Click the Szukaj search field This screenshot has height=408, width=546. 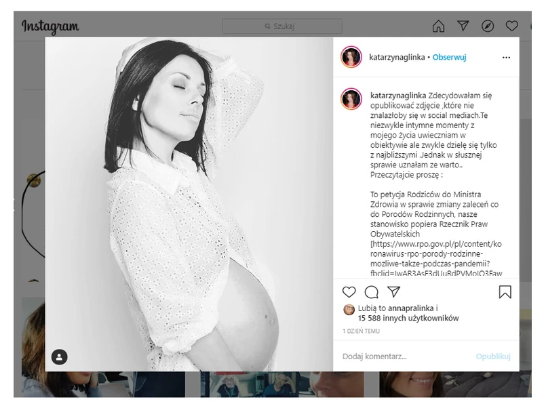[x=282, y=26]
